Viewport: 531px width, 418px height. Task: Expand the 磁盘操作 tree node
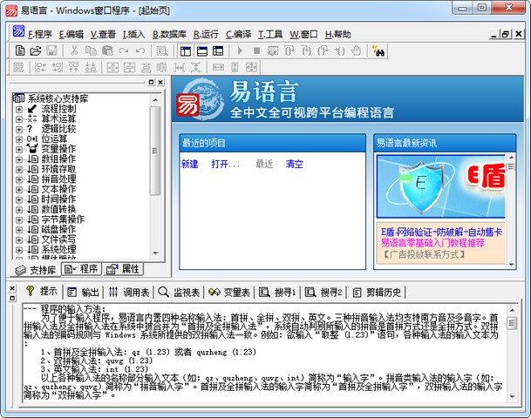coord(19,230)
